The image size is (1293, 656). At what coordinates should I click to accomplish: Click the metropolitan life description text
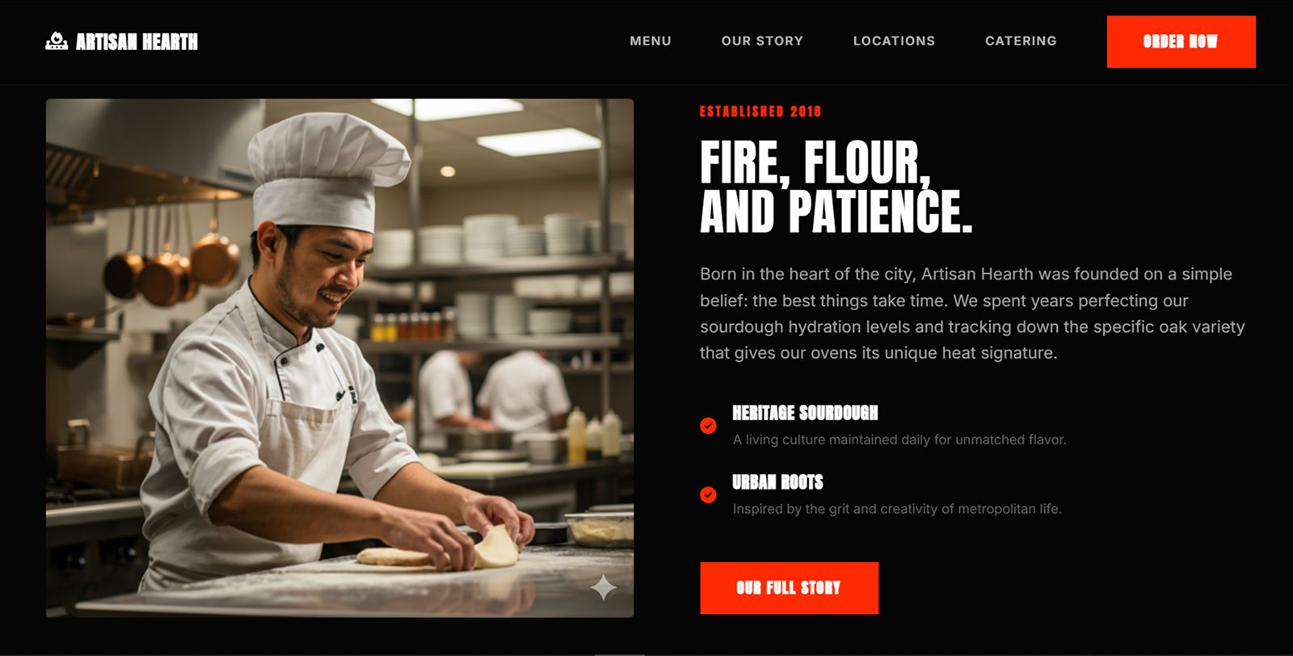point(897,509)
